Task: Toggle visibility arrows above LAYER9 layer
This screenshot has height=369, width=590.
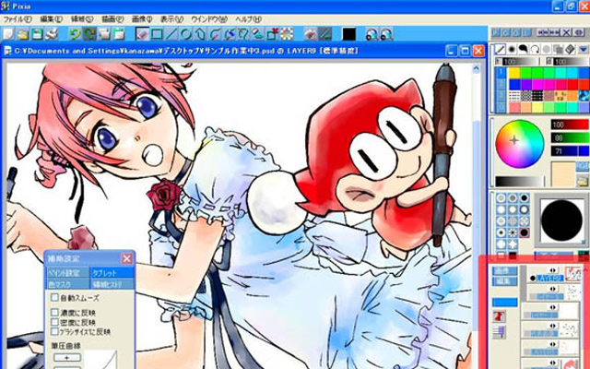Action: point(552,270)
